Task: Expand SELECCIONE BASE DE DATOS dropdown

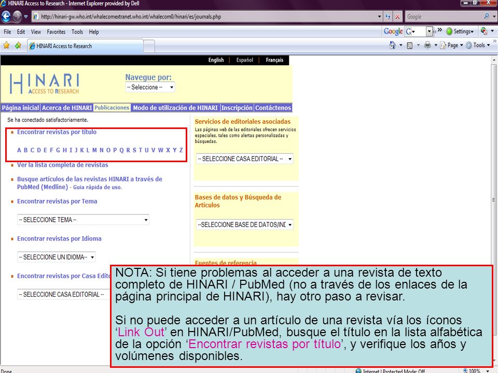Action: pyautogui.click(x=244, y=224)
